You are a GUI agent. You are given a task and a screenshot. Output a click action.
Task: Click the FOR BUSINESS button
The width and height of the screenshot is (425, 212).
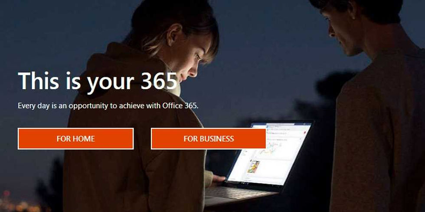pyautogui.click(x=209, y=139)
